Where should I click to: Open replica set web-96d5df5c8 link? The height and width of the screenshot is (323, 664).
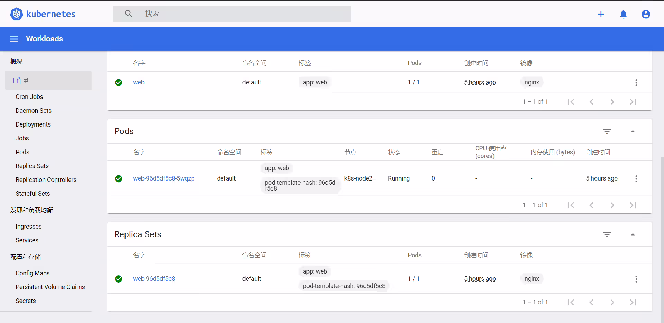pos(154,279)
